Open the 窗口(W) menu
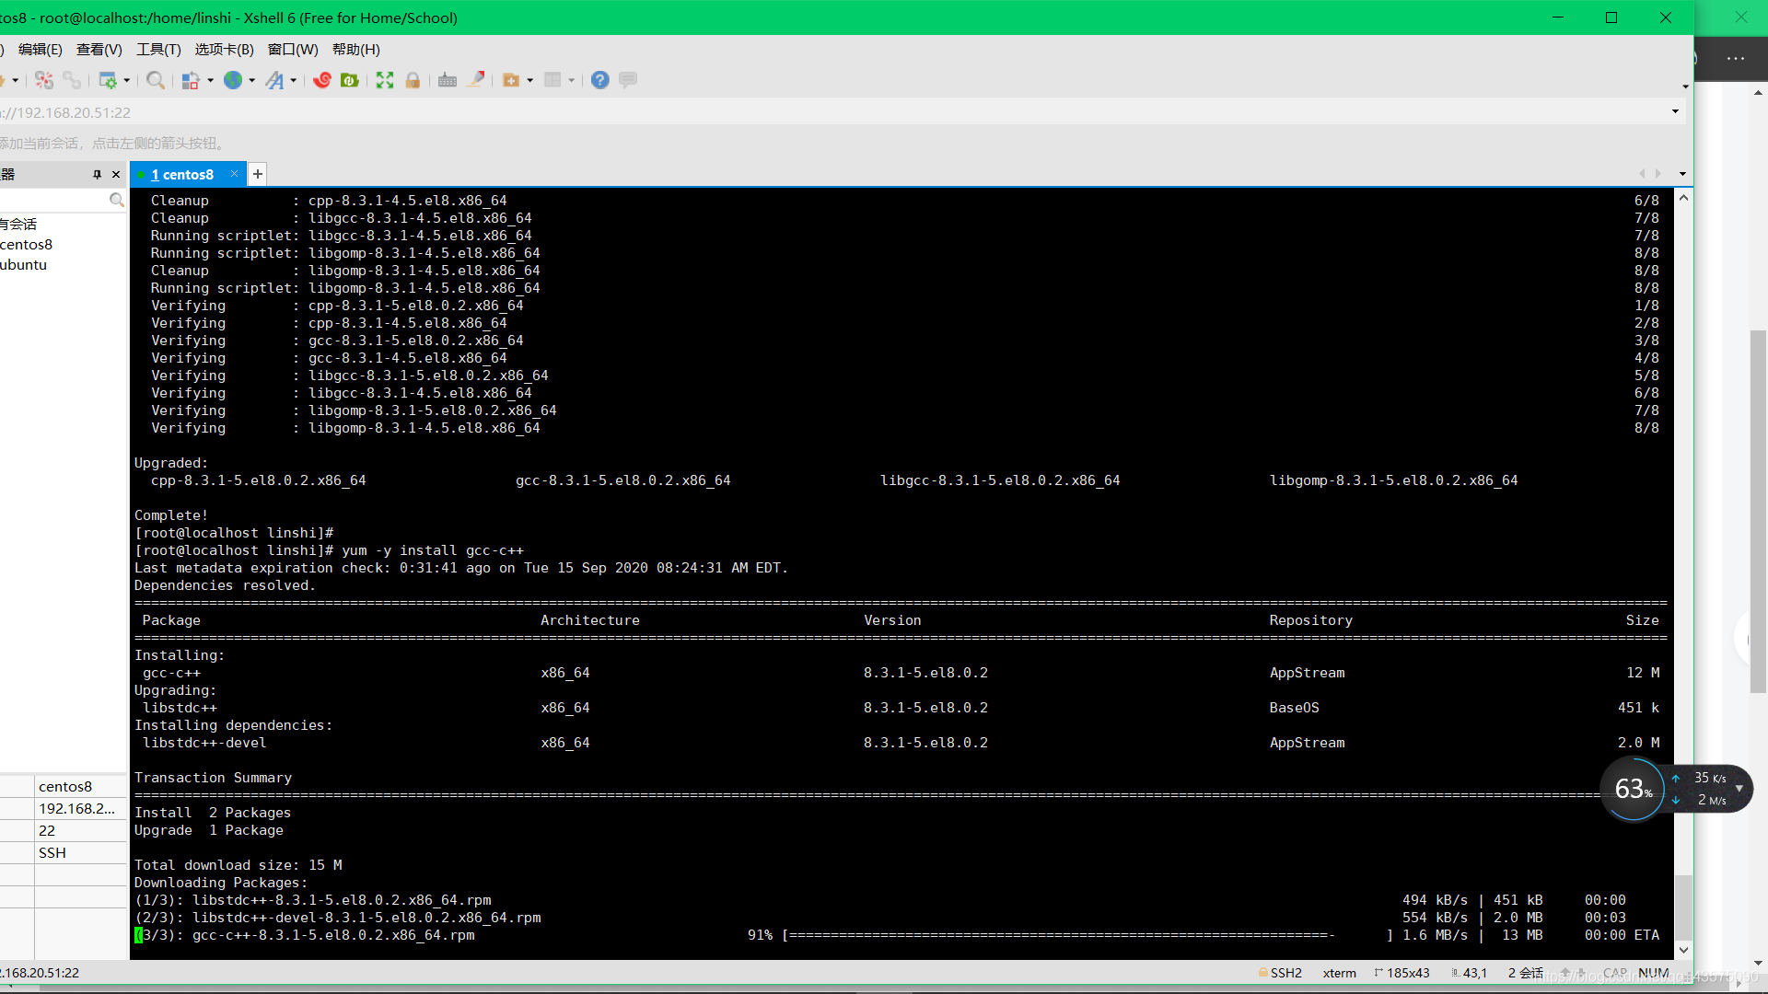Image resolution: width=1768 pixels, height=994 pixels. [293, 50]
